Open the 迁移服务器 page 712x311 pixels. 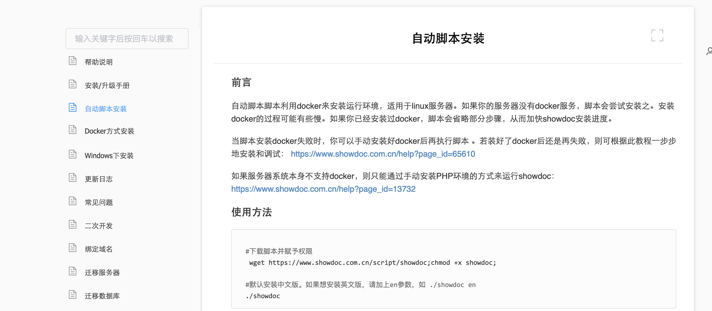pyautogui.click(x=102, y=272)
